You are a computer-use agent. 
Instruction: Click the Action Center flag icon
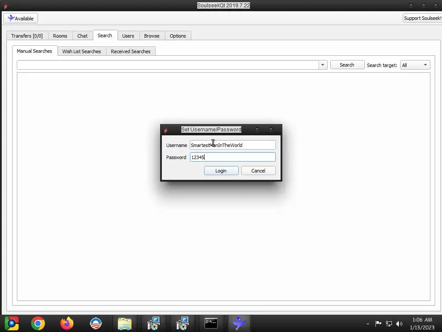tap(378, 323)
